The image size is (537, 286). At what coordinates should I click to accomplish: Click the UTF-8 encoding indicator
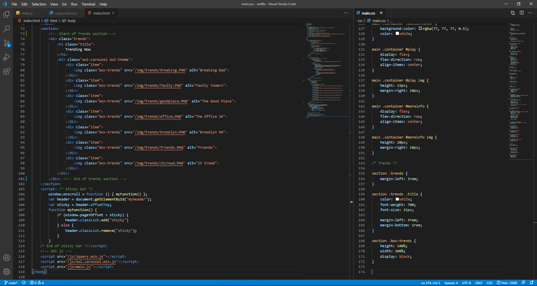(x=466, y=283)
